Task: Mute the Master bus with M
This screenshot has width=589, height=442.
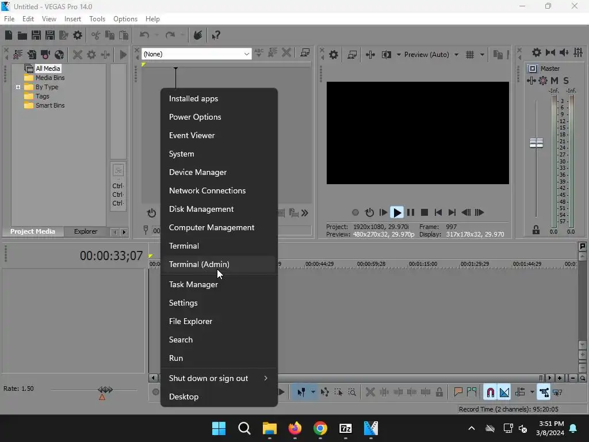Action: (x=554, y=81)
